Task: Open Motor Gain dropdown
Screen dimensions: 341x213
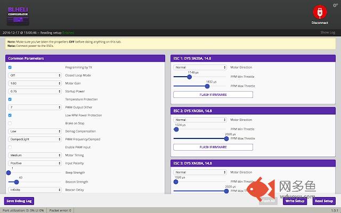Action: click(x=35, y=83)
